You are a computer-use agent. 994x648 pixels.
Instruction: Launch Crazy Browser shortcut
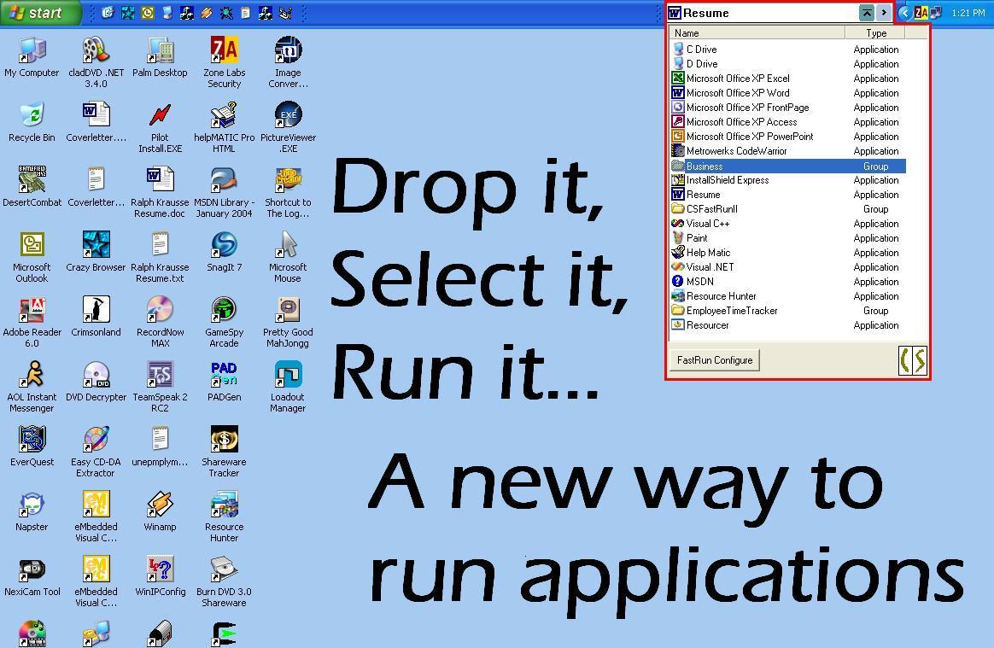(x=96, y=252)
